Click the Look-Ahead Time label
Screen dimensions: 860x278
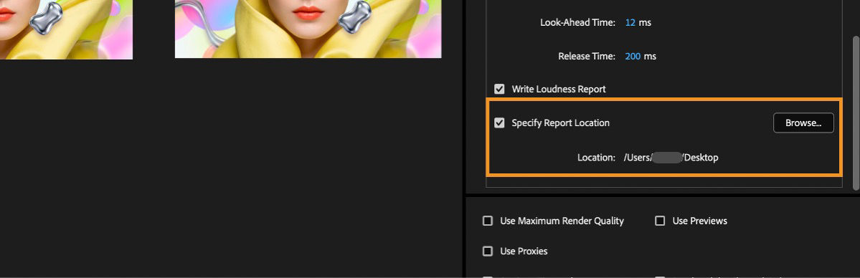point(577,22)
